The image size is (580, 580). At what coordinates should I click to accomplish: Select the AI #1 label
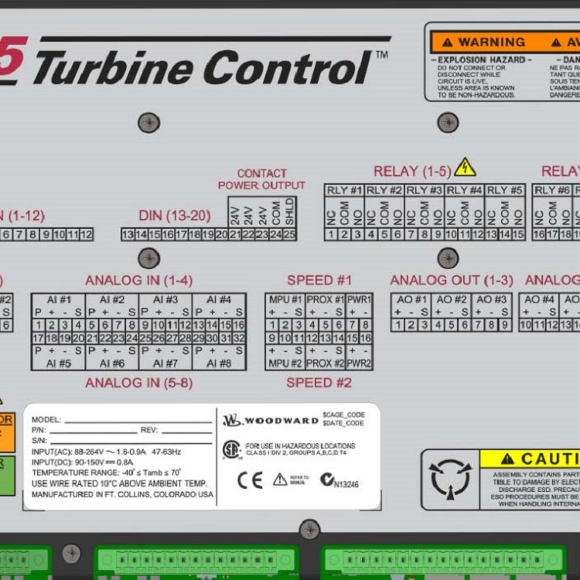click(59, 299)
